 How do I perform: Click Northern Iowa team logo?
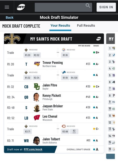[x=37, y=64]
